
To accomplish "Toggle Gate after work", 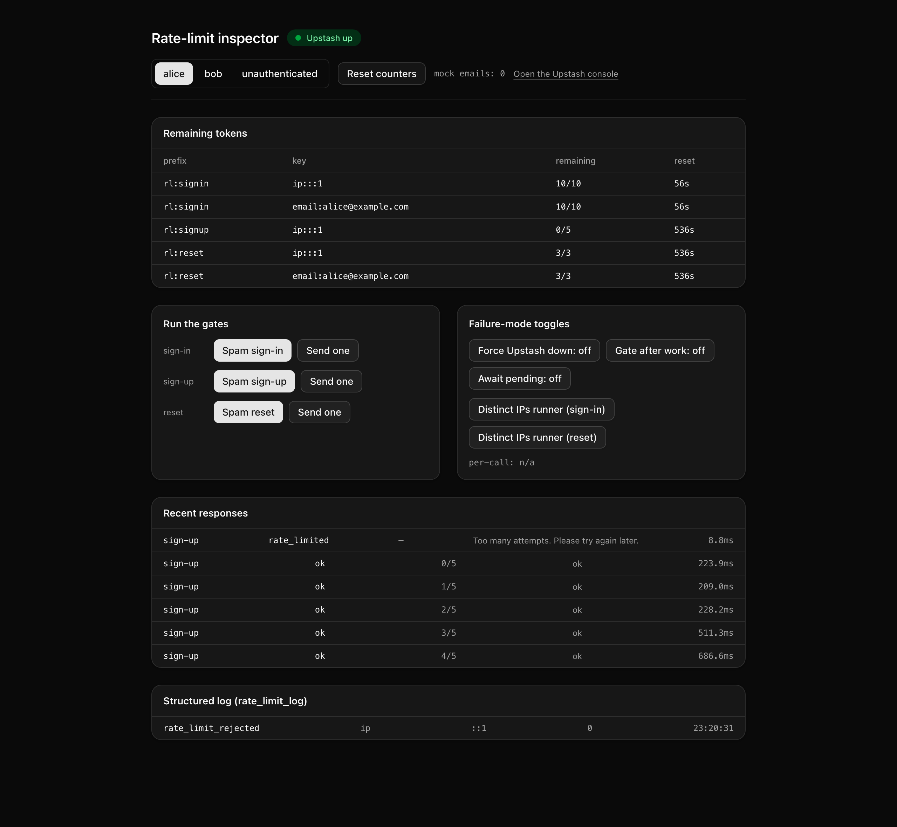I will coord(659,350).
